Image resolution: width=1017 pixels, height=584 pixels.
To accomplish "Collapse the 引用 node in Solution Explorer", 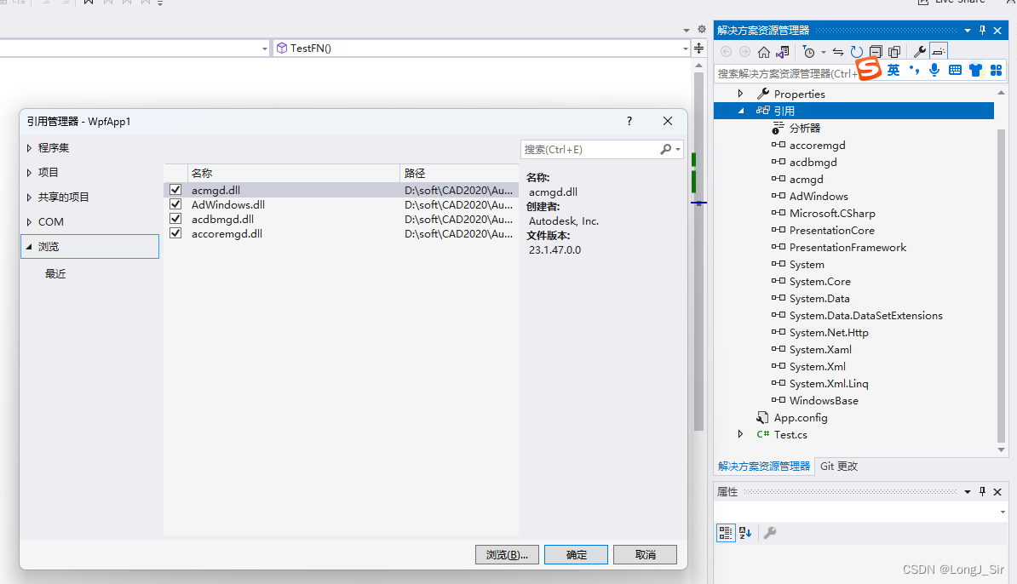I will coord(741,111).
